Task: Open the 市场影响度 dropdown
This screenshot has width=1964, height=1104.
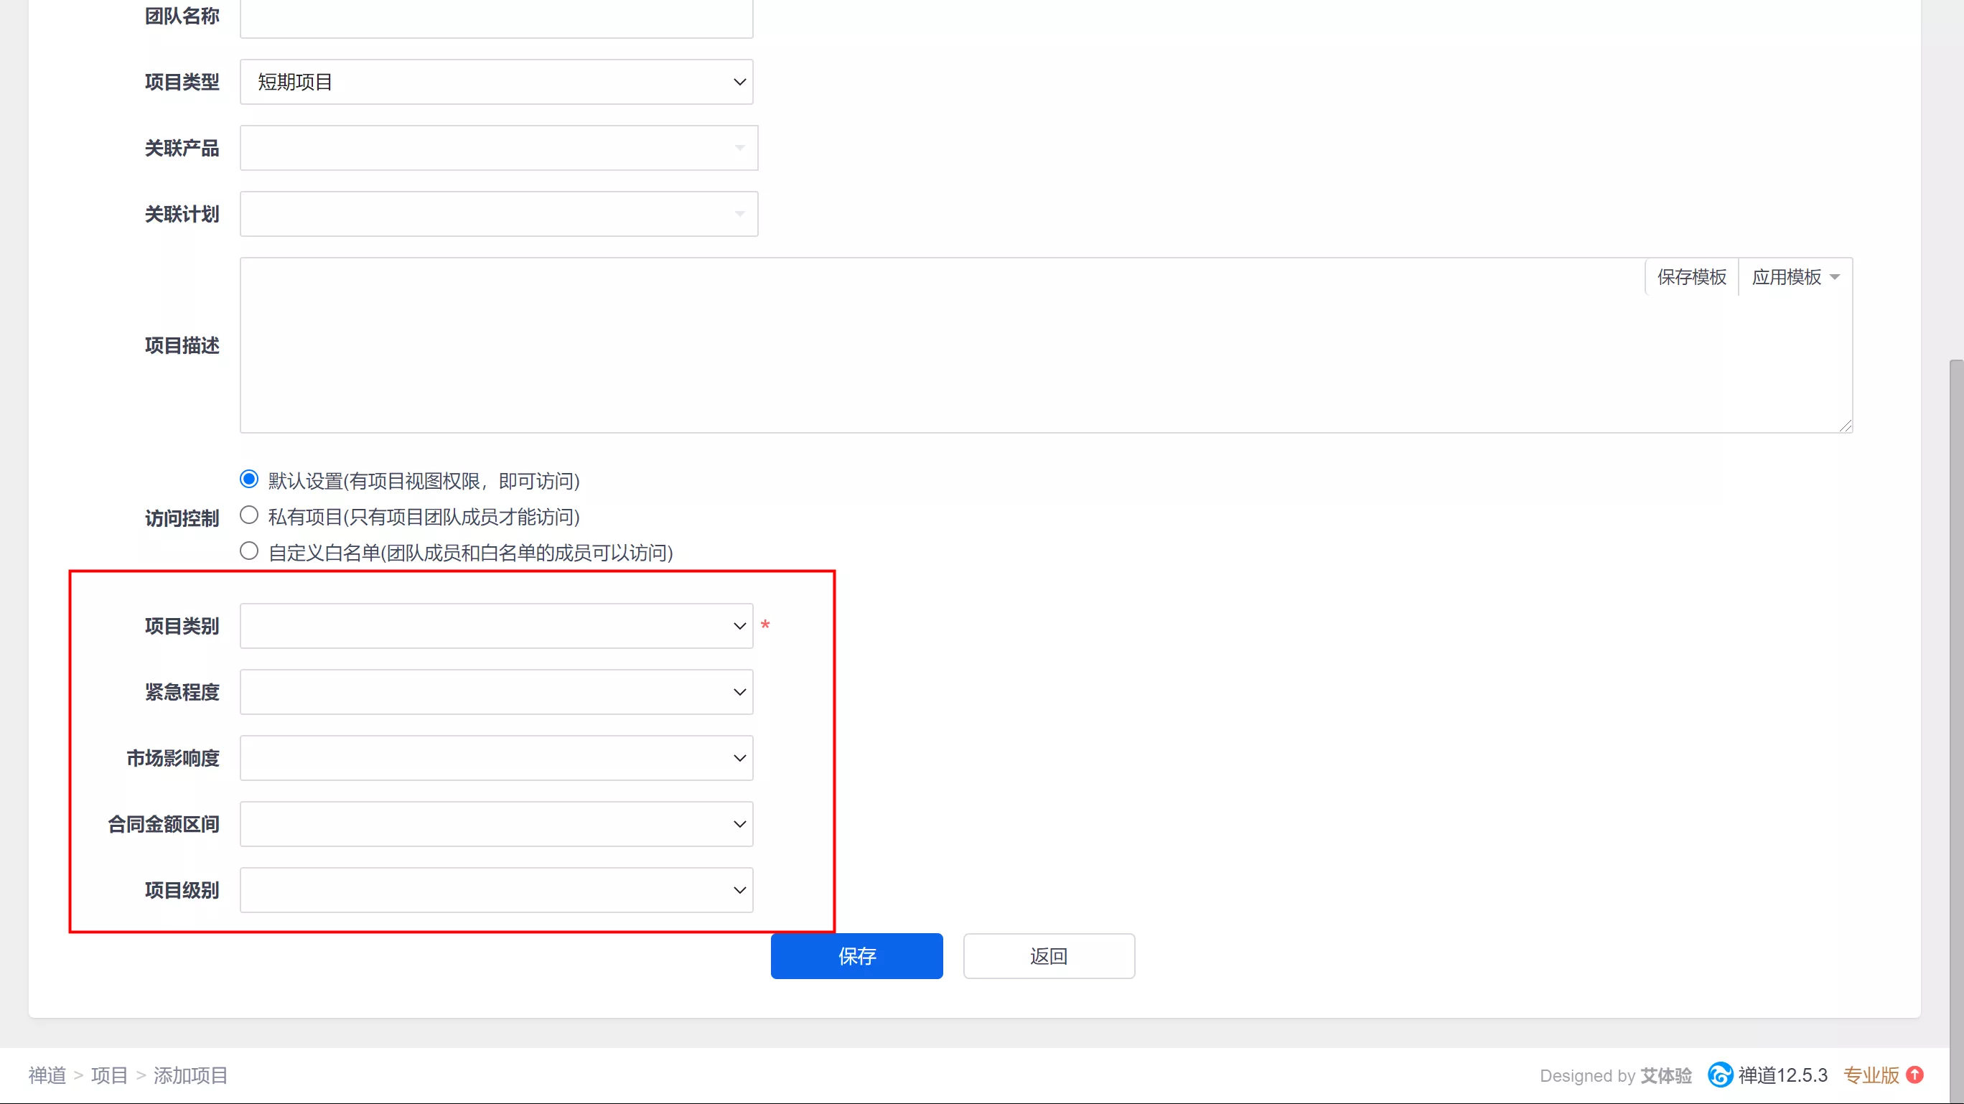Action: point(496,758)
